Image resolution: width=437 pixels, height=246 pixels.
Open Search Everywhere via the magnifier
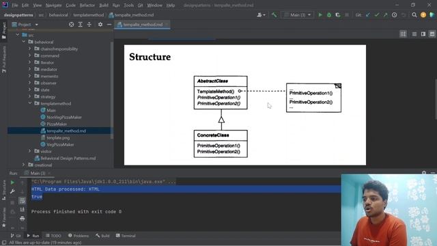pyautogui.click(x=414, y=15)
